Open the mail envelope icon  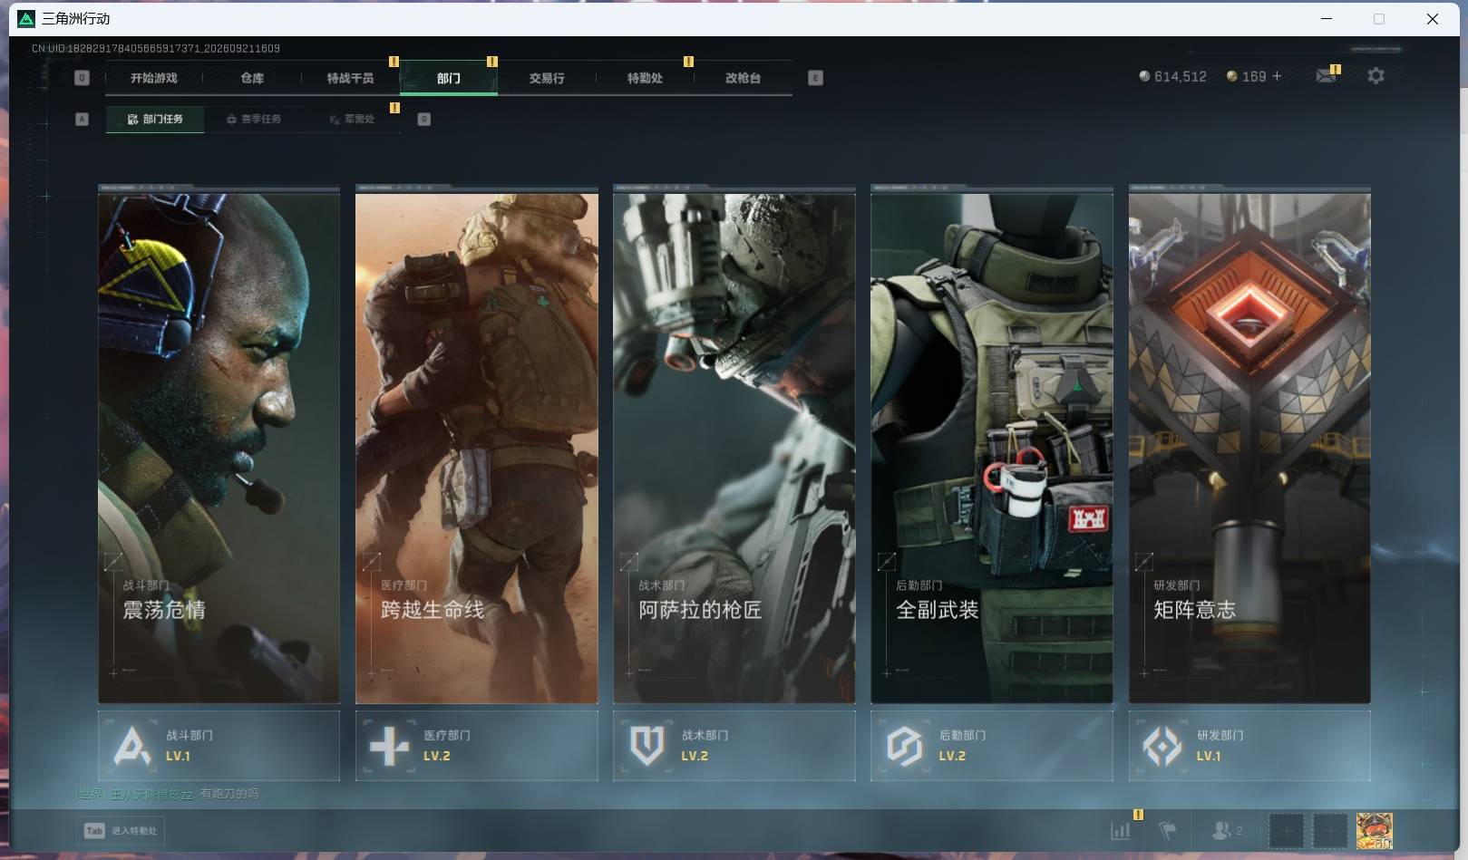click(1326, 76)
